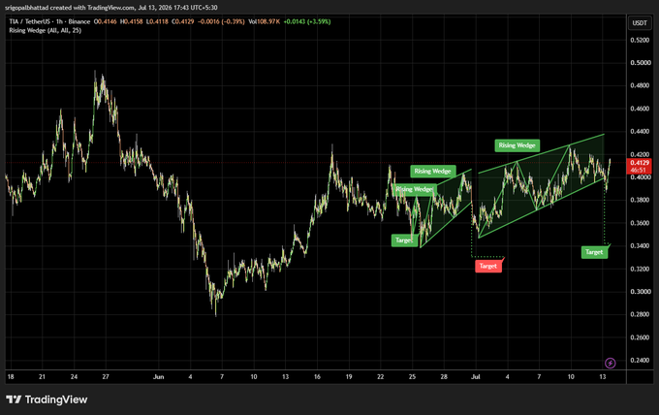This screenshot has width=659, height=415.
Task: Click the header caption crediting srigopalbhattad
Action: coord(110,8)
